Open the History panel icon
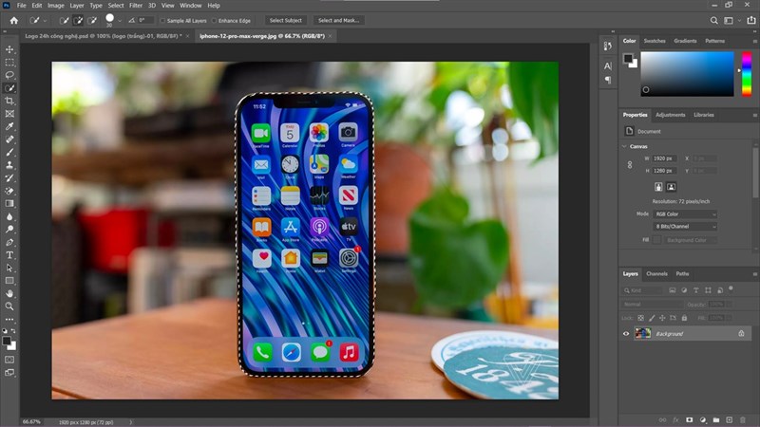Viewport: 760px width, 427px height. tap(608, 46)
